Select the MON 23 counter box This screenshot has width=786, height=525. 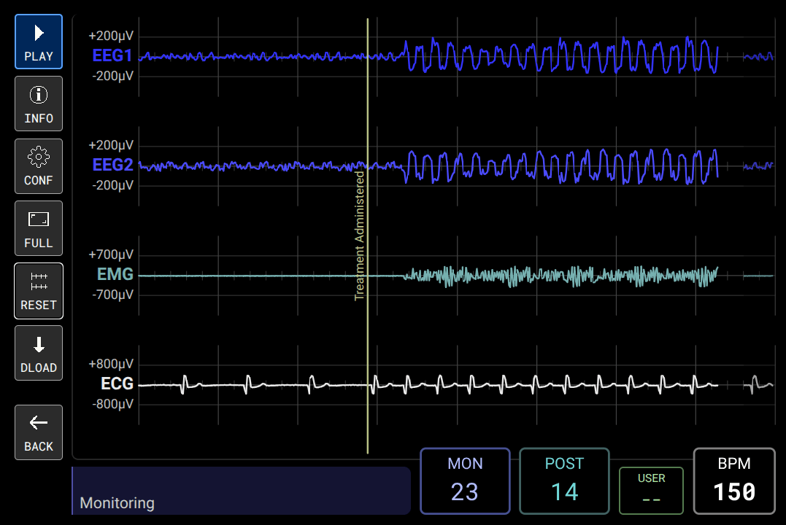coord(465,481)
